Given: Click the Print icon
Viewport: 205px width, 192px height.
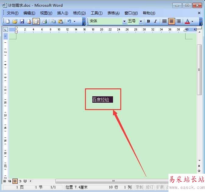Looking at the screenshot, I should pyautogui.click(x=45, y=21).
